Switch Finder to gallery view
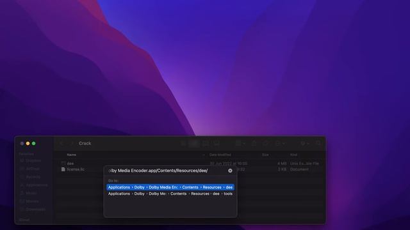 [x=217, y=143]
